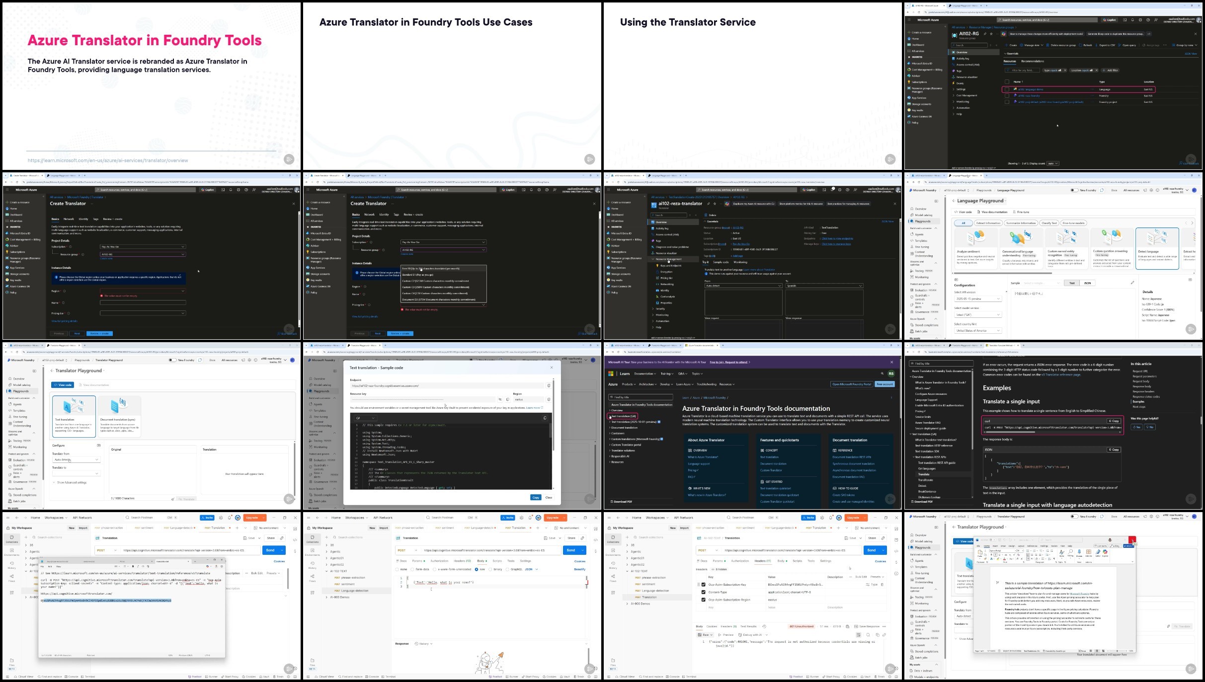Copy the endpoint URL in the sample code dialog
The image size is (1205, 682).
point(549,385)
